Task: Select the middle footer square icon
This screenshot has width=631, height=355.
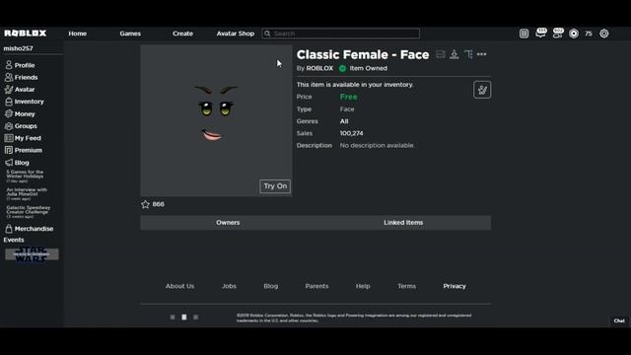Action: click(x=184, y=318)
